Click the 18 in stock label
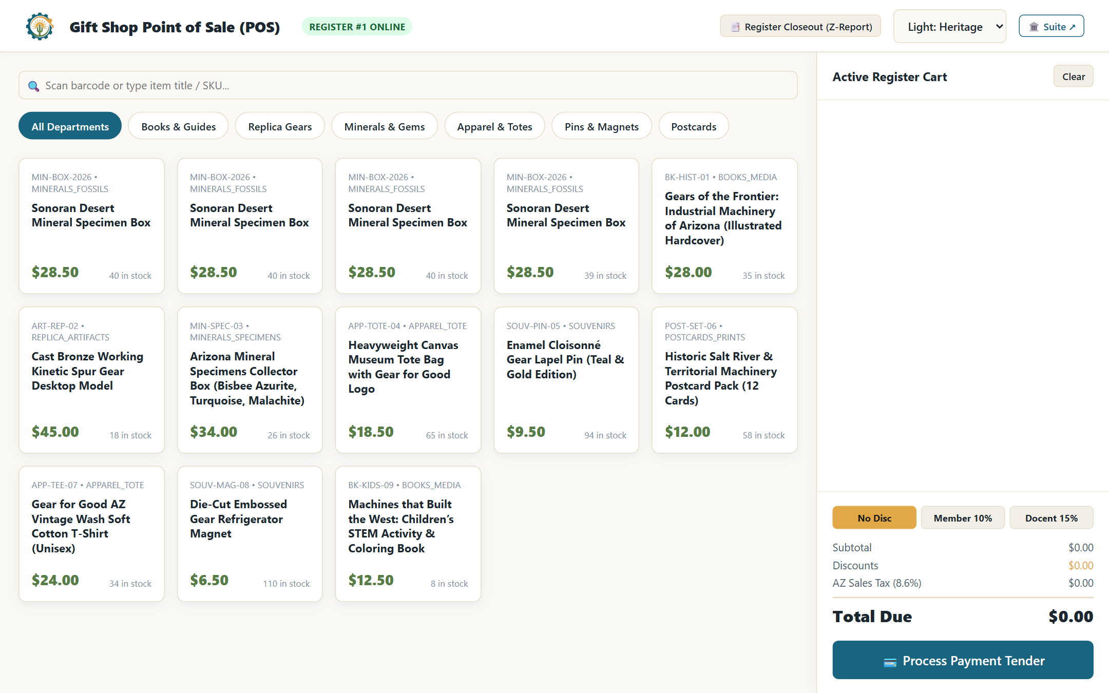The image size is (1109, 693). pos(130,435)
